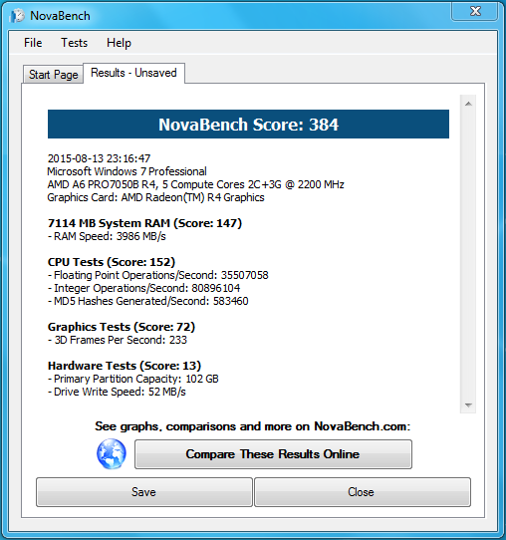Click the Hardware Tests score heading
Viewport: 506px width, 540px height.
click(x=125, y=366)
